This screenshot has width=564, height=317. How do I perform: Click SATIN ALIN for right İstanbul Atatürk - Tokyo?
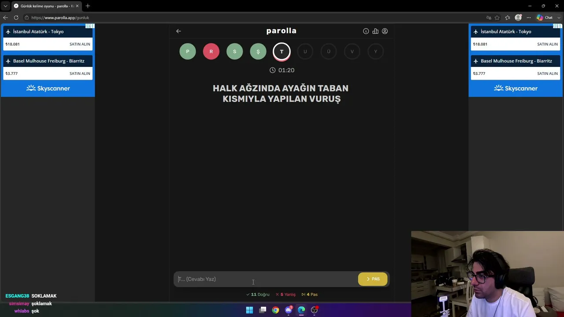coord(547,44)
